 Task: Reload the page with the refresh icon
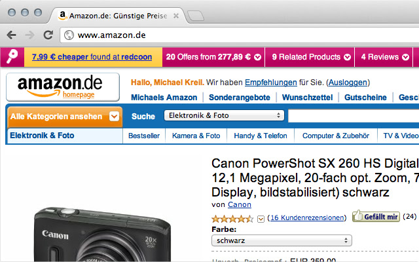(48, 35)
